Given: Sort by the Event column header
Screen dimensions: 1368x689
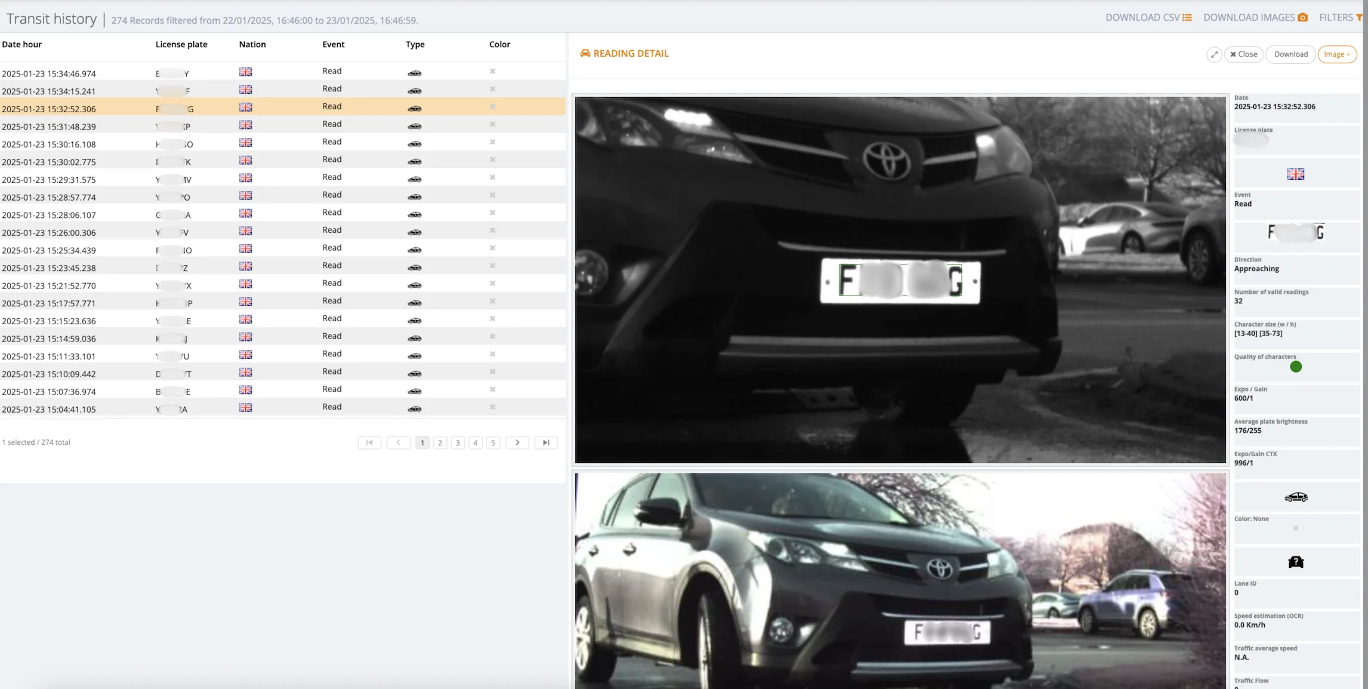Looking at the screenshot, I should coord(334,44).
